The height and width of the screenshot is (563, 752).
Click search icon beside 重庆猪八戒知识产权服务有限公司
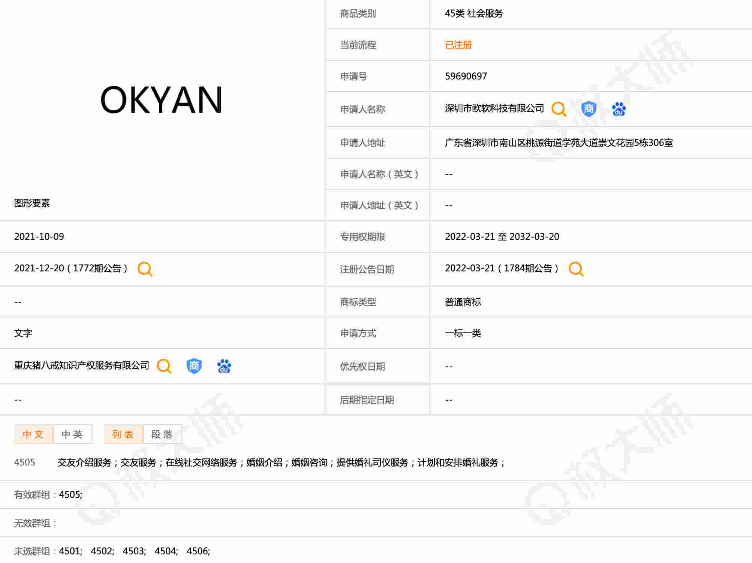point(164,366)
